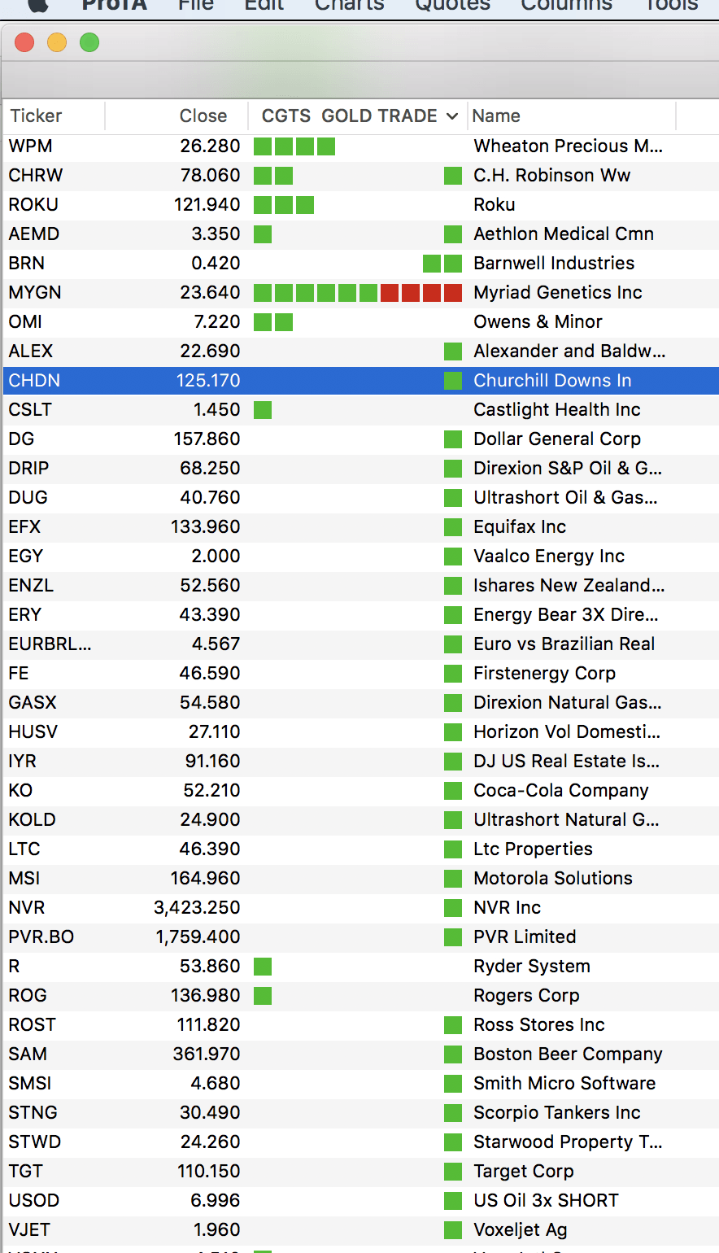Sort by the Close column header
719x1253 pixels.
pyautogui.click(x=176, y=116)
